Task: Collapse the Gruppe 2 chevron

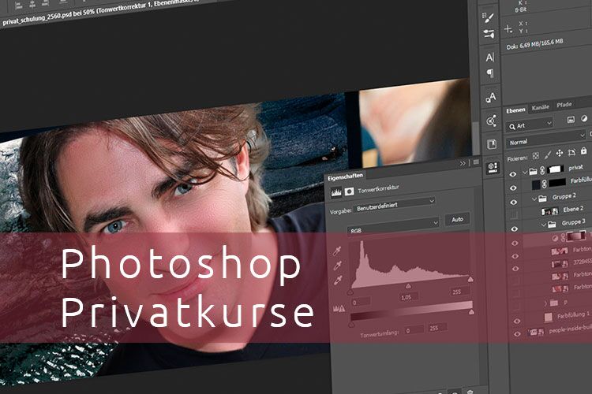Action: point(534,199)
